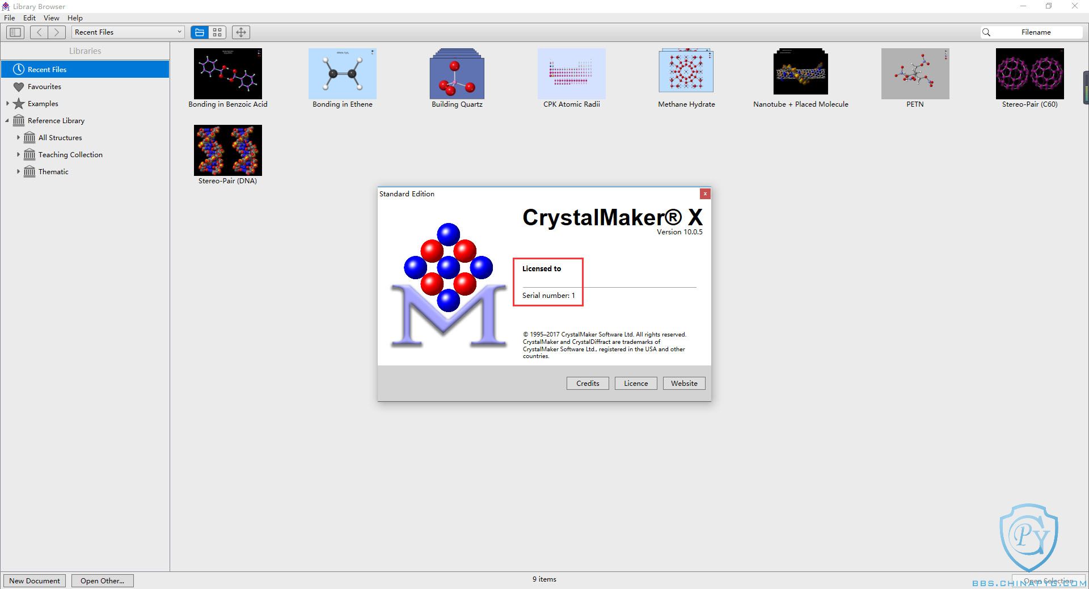Click the CrystalMaker logo in About dialog
This screenshot has height=589, width=1089.
tap(449, 285)
